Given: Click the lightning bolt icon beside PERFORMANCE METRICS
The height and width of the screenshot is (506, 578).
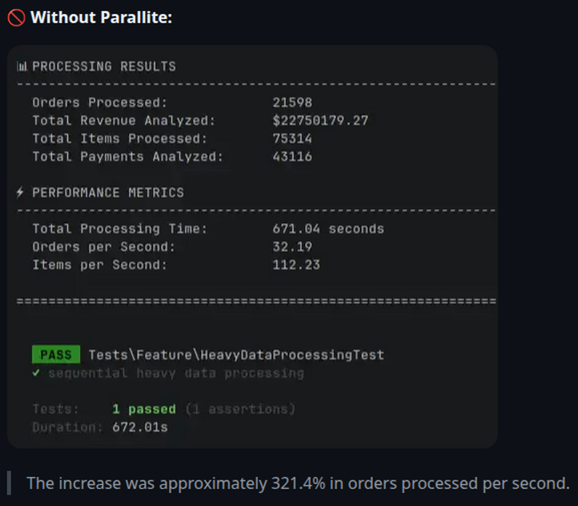Looking at the screenshot, I should pyautogui.click(x=21, y=193).
